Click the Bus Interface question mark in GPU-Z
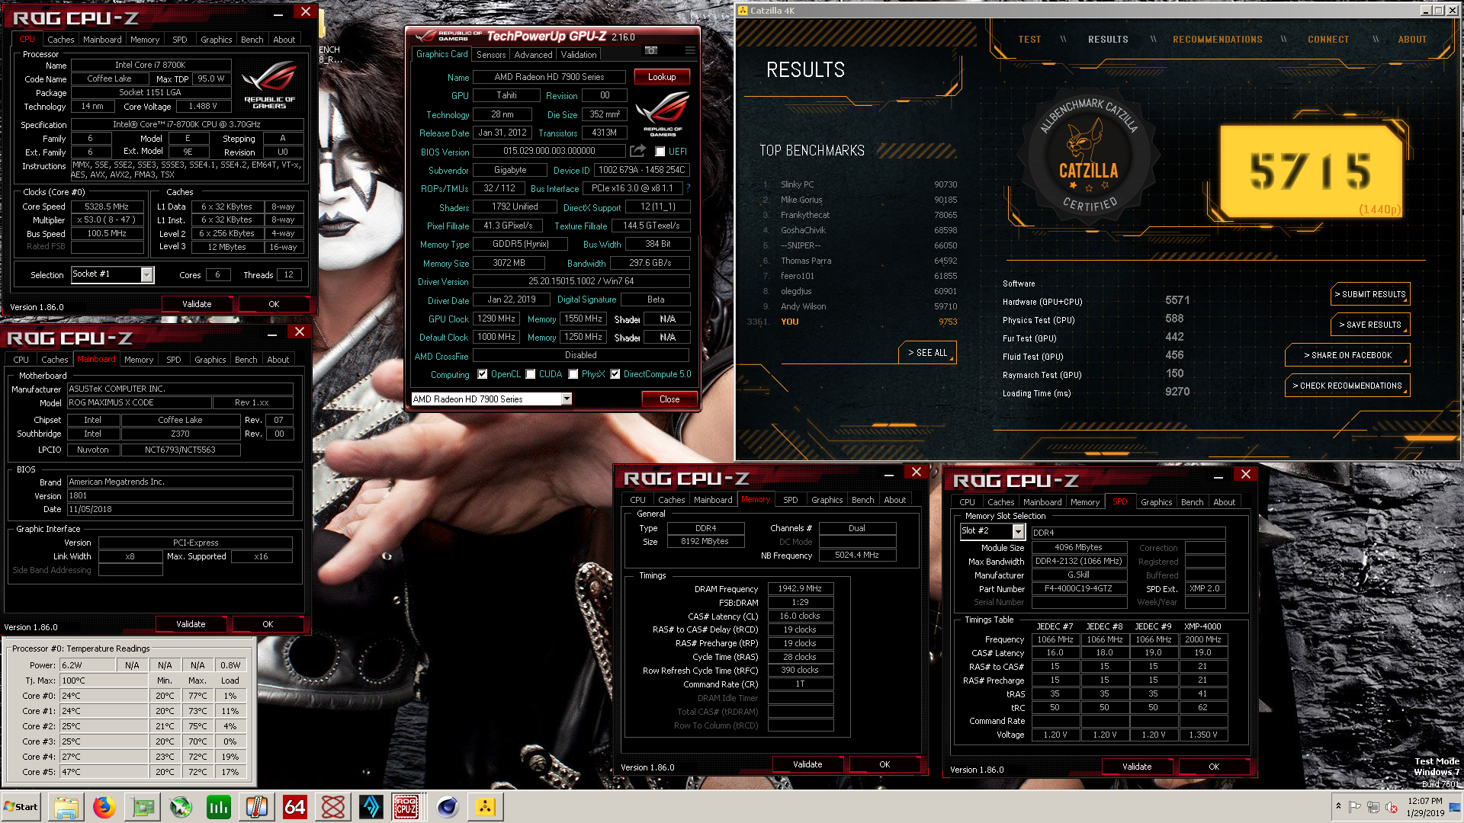The width and height of the screenshot is (1464, 823). [688, 188]
